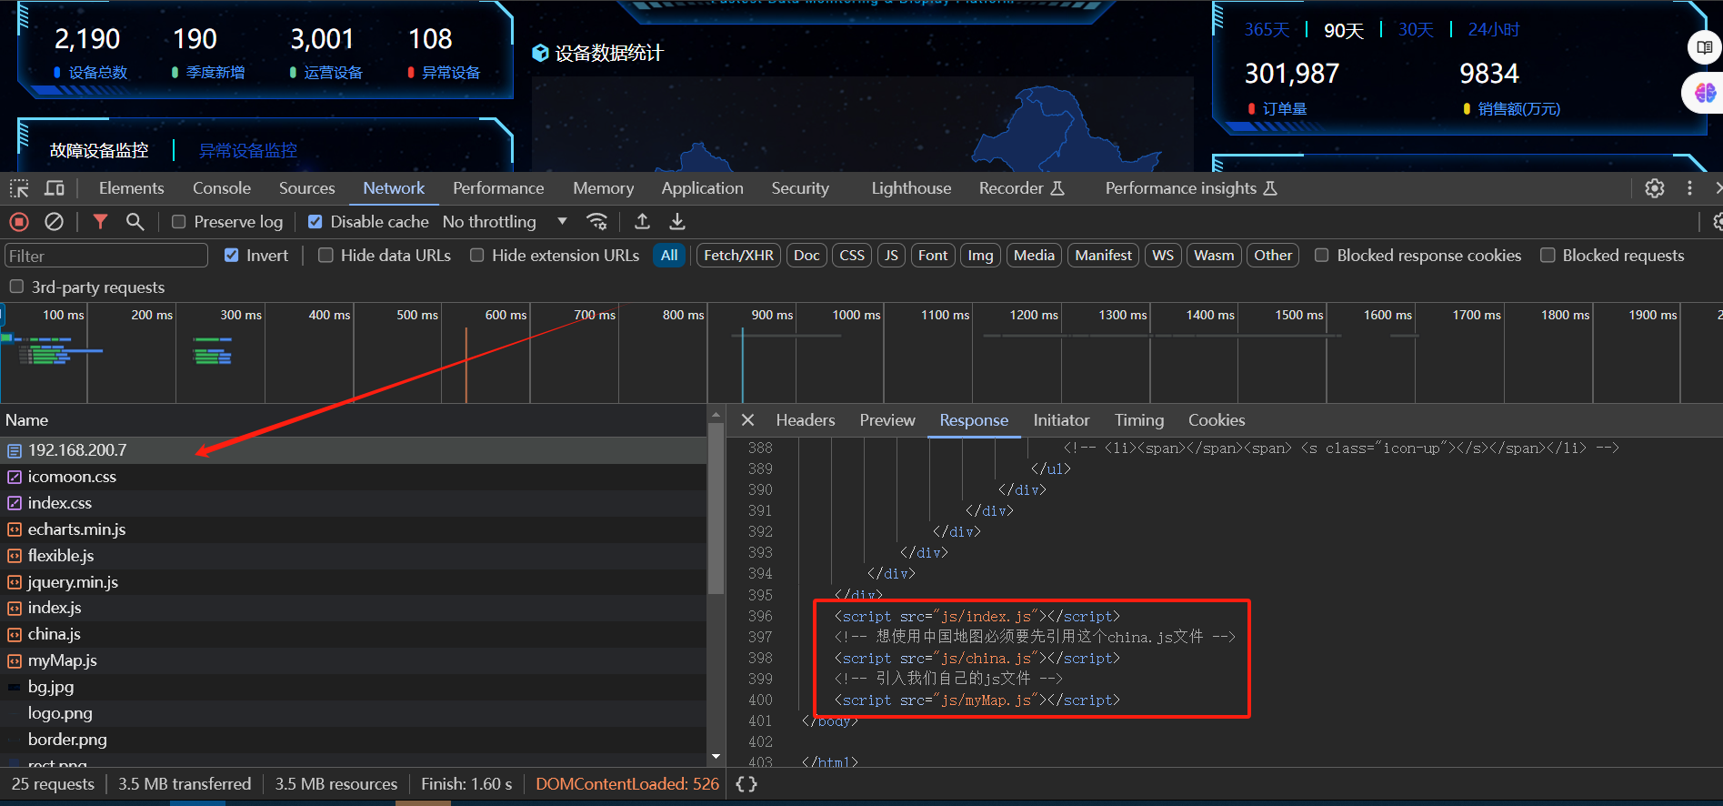Uncheck the Invert filter checkbox

(x=232, y=256)
